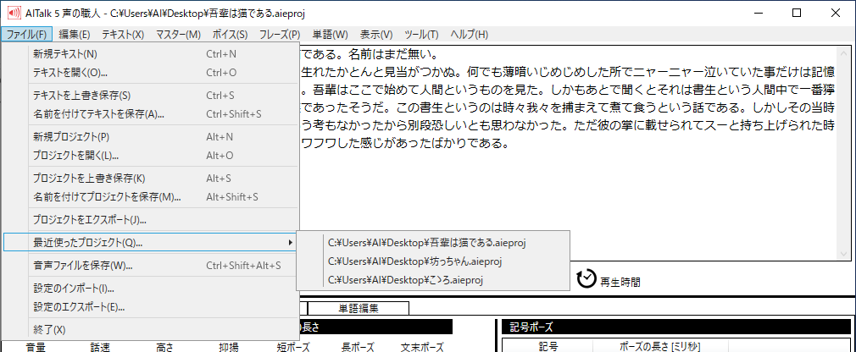Choose 新規プロジェクト(P) menu entry

[151, 137]
